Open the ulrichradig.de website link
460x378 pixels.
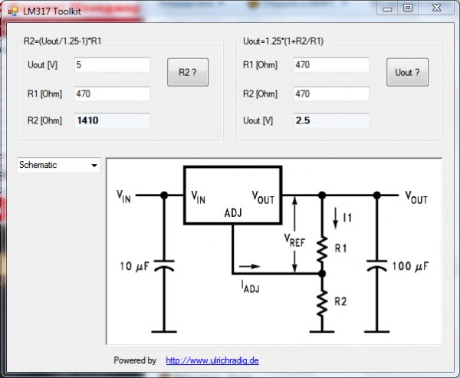tap(212, 360)
